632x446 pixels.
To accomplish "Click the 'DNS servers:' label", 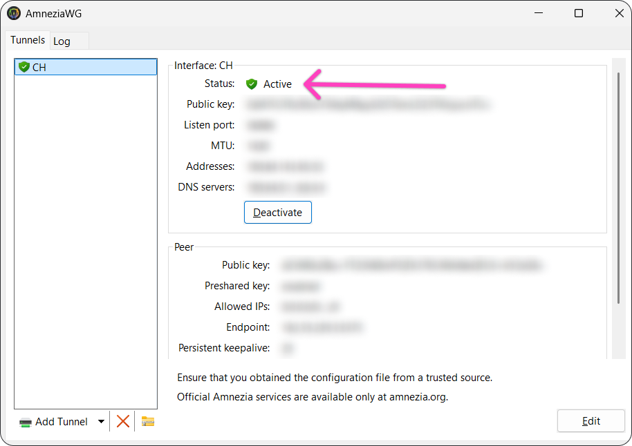I will [206, 187].
